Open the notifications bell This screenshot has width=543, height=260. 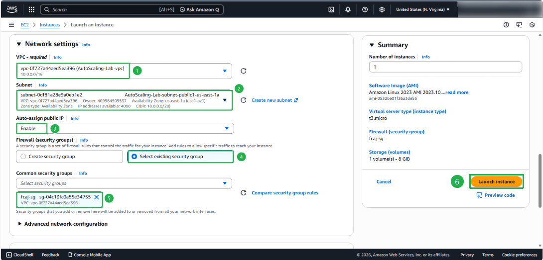(348, 9)
